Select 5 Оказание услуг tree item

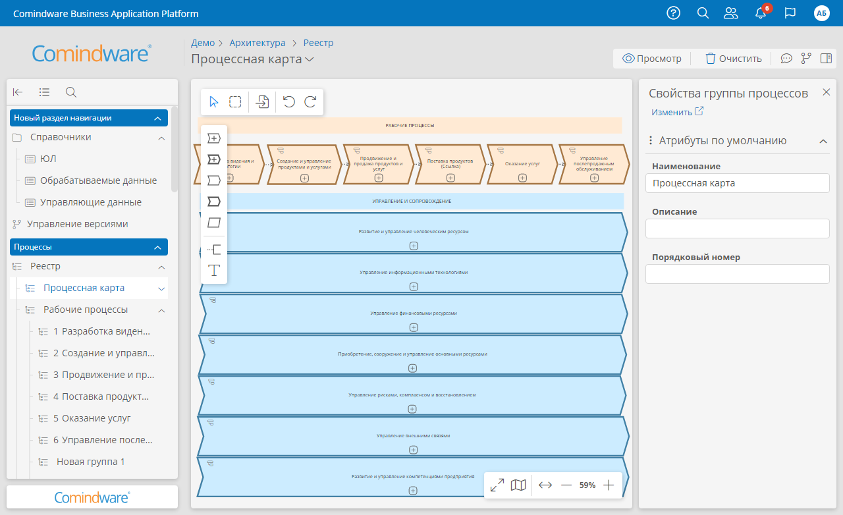[92, 418]
